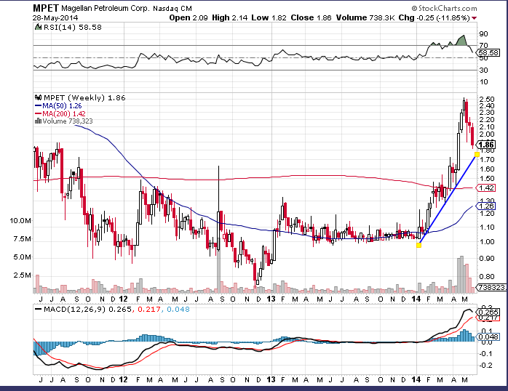Screen dimensions: 508x391
Task: Click the MA(200) 1.42 legend label
Action: pyautogui.click(x=64, y=113)
